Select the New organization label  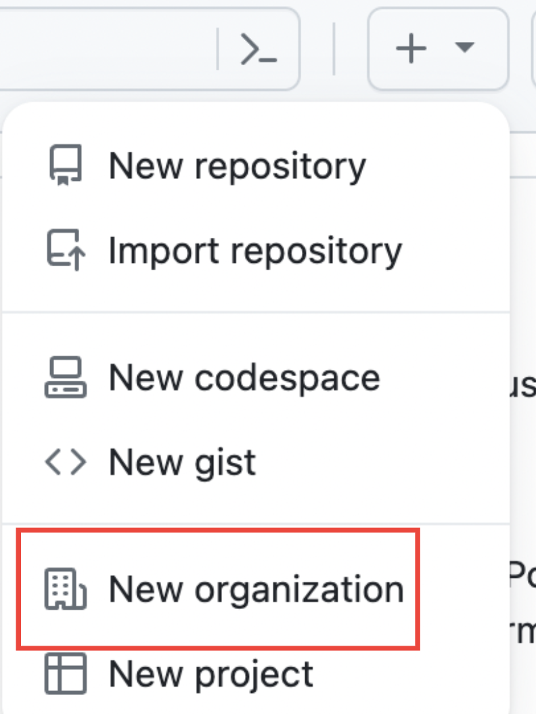click(256, 589)
